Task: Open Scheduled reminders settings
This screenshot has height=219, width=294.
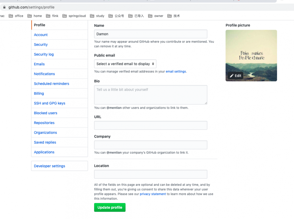Action: (x=60, y=84)
